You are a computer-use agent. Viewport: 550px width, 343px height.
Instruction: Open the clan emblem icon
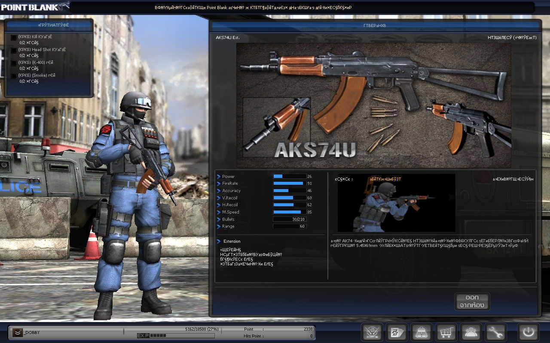coord(372,332)
